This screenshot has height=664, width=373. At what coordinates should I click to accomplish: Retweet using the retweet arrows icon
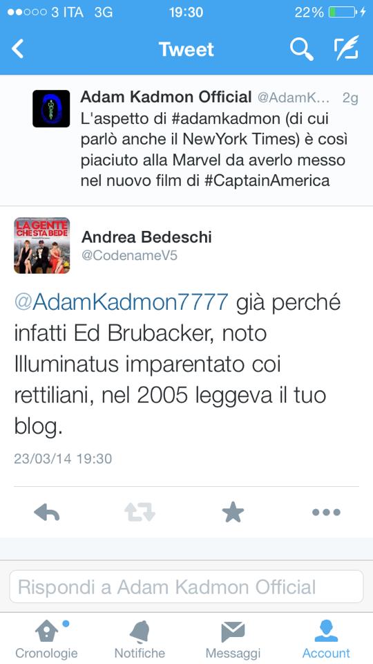click(x=140, y=512)
